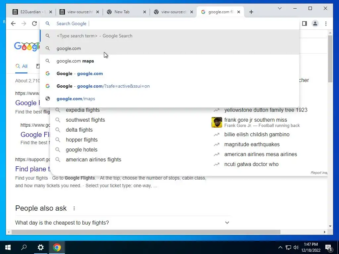Viewport: 339px width, 254px height.
Task: Click the magnifier icon in the address bar
Action: (x=48, y=23)
